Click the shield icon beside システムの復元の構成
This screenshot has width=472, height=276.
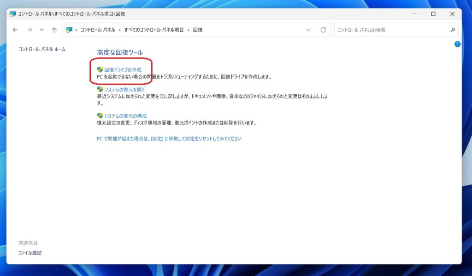100,115
